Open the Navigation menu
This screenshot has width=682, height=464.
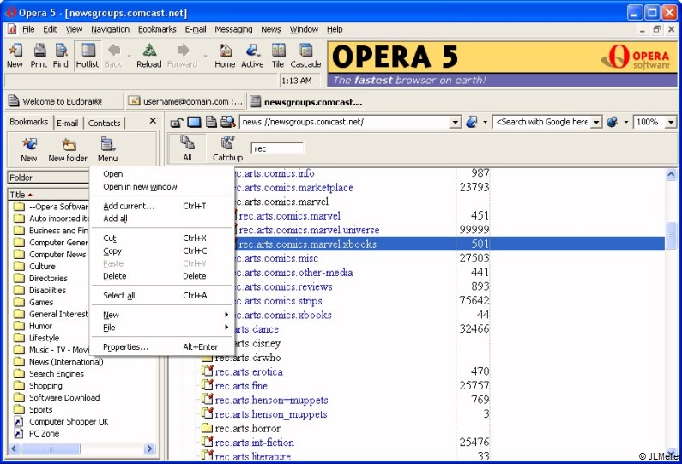click(110, 29)
